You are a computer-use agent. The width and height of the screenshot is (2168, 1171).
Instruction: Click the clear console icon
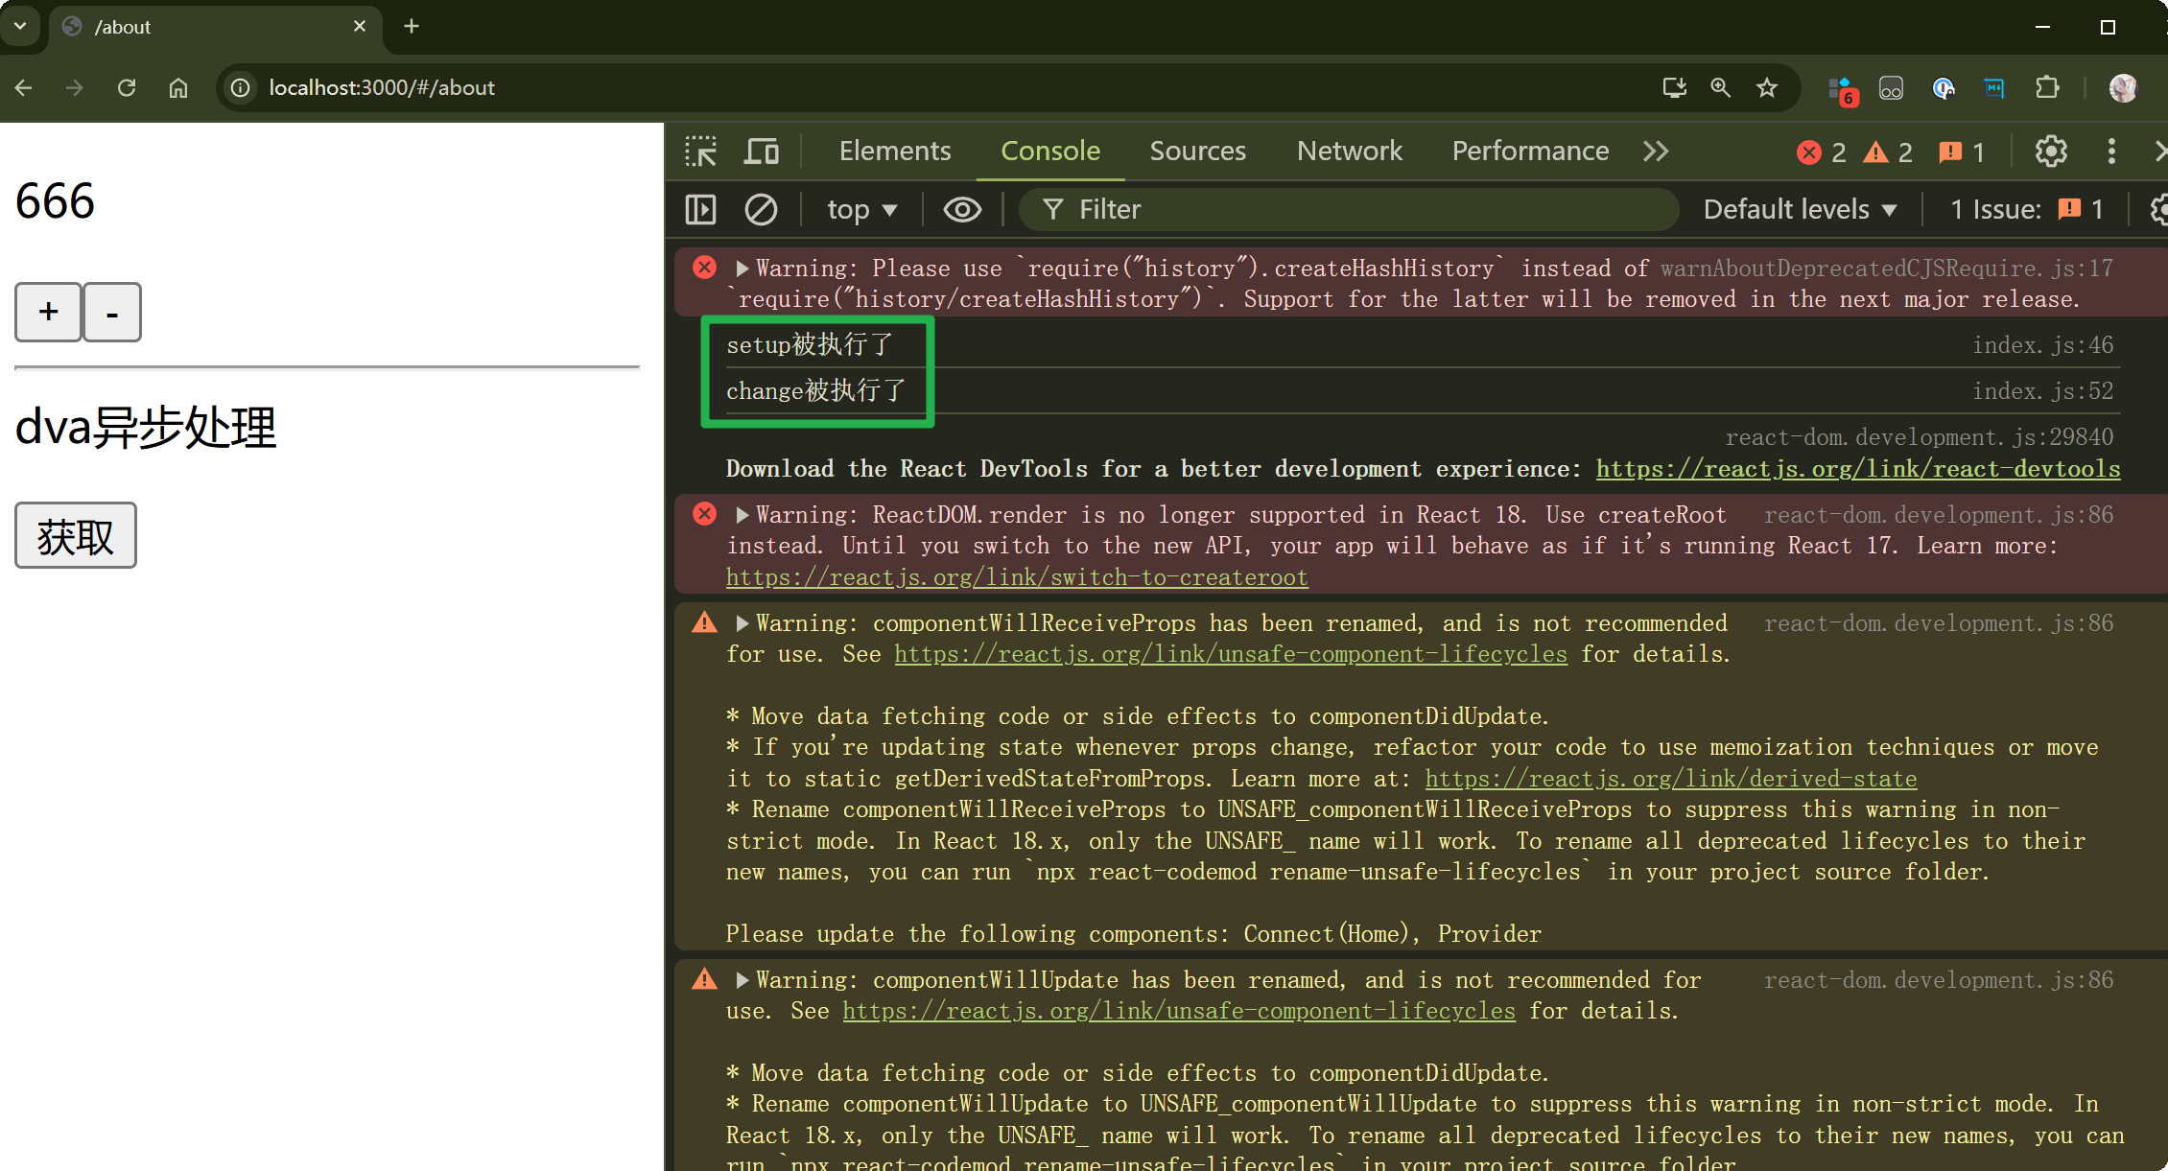point(761,209)
